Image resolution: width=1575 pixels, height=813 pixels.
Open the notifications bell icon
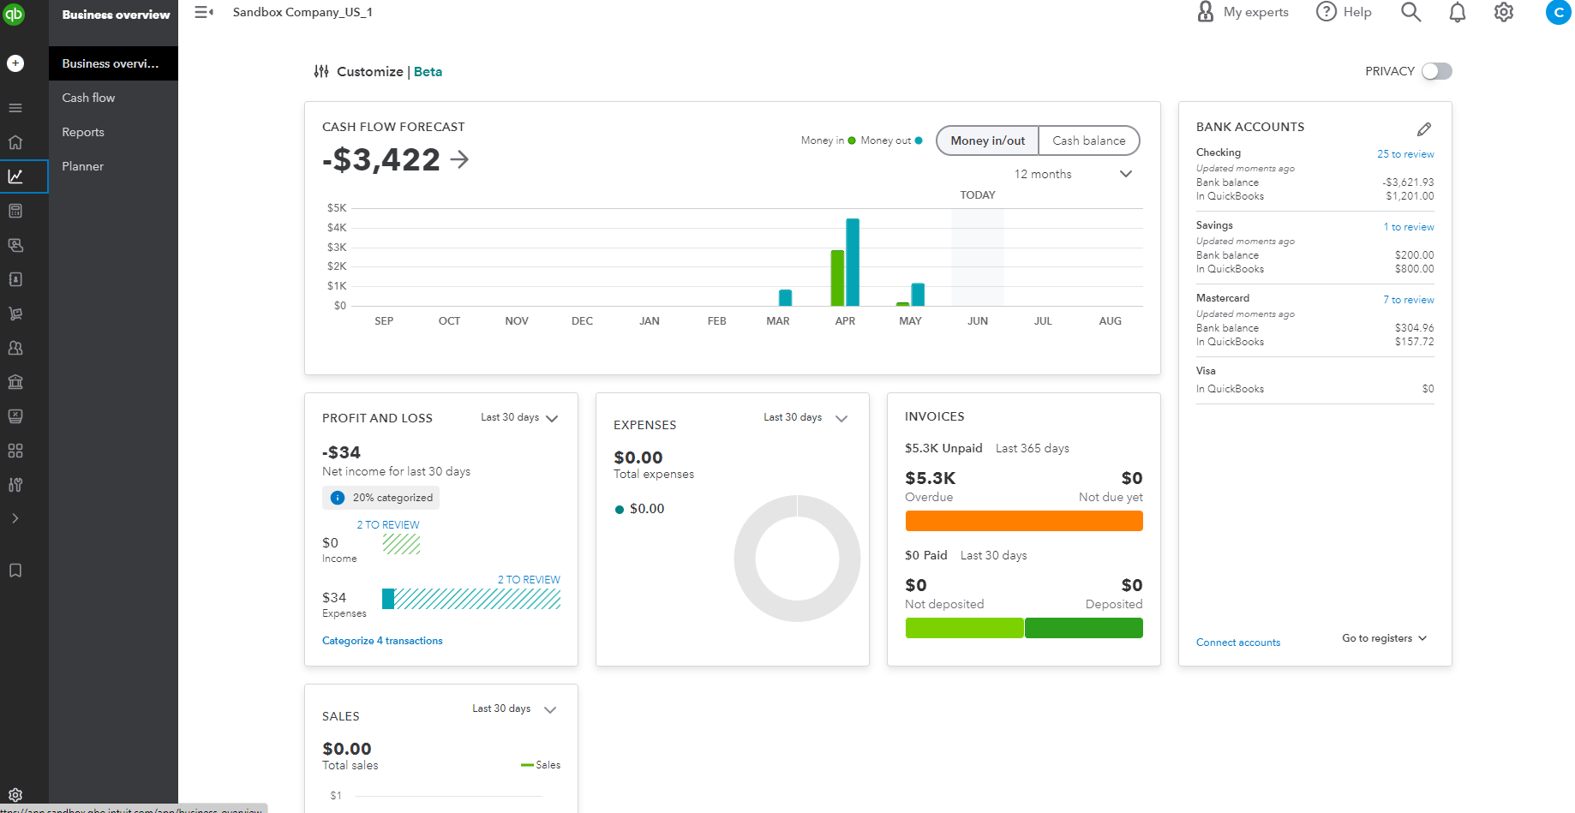coord(1457,12)
